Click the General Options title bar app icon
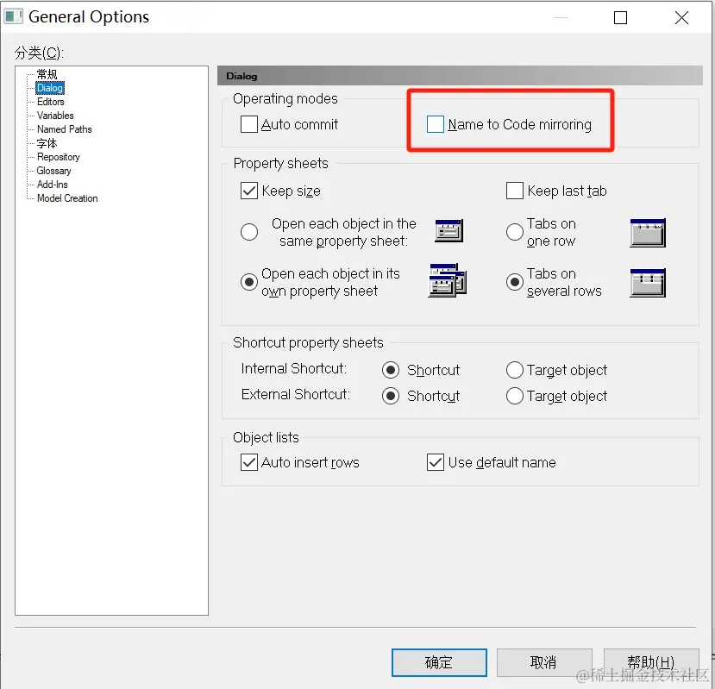The width and height of the screenshot is (715, 689). pyautogui.click(x=13, y=17)
